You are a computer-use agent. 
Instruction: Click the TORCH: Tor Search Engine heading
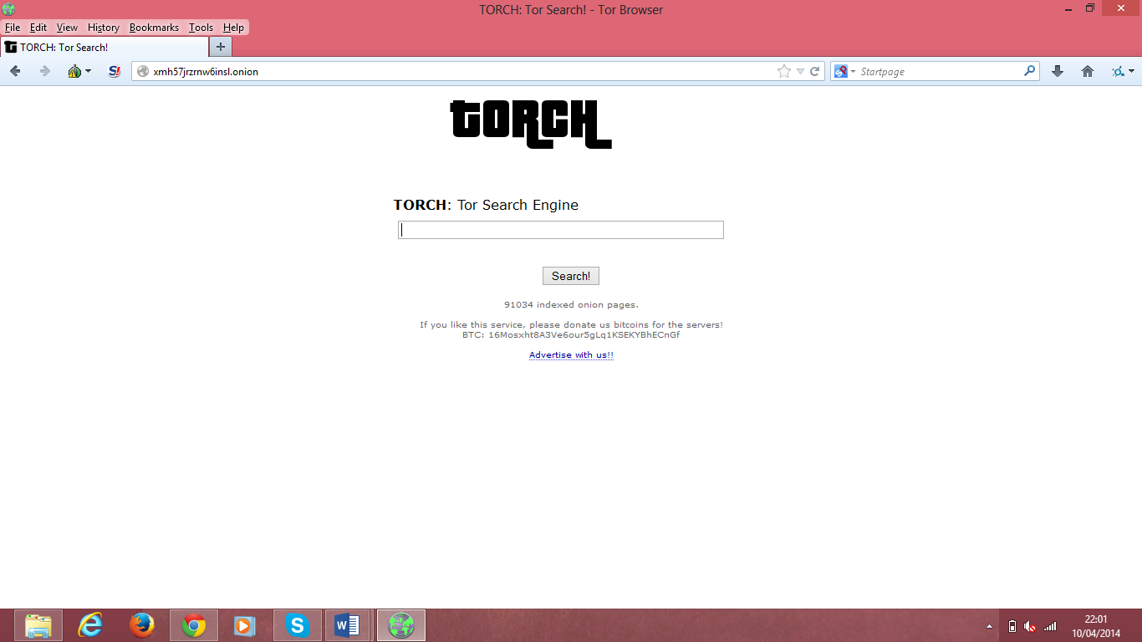(486, 205)
